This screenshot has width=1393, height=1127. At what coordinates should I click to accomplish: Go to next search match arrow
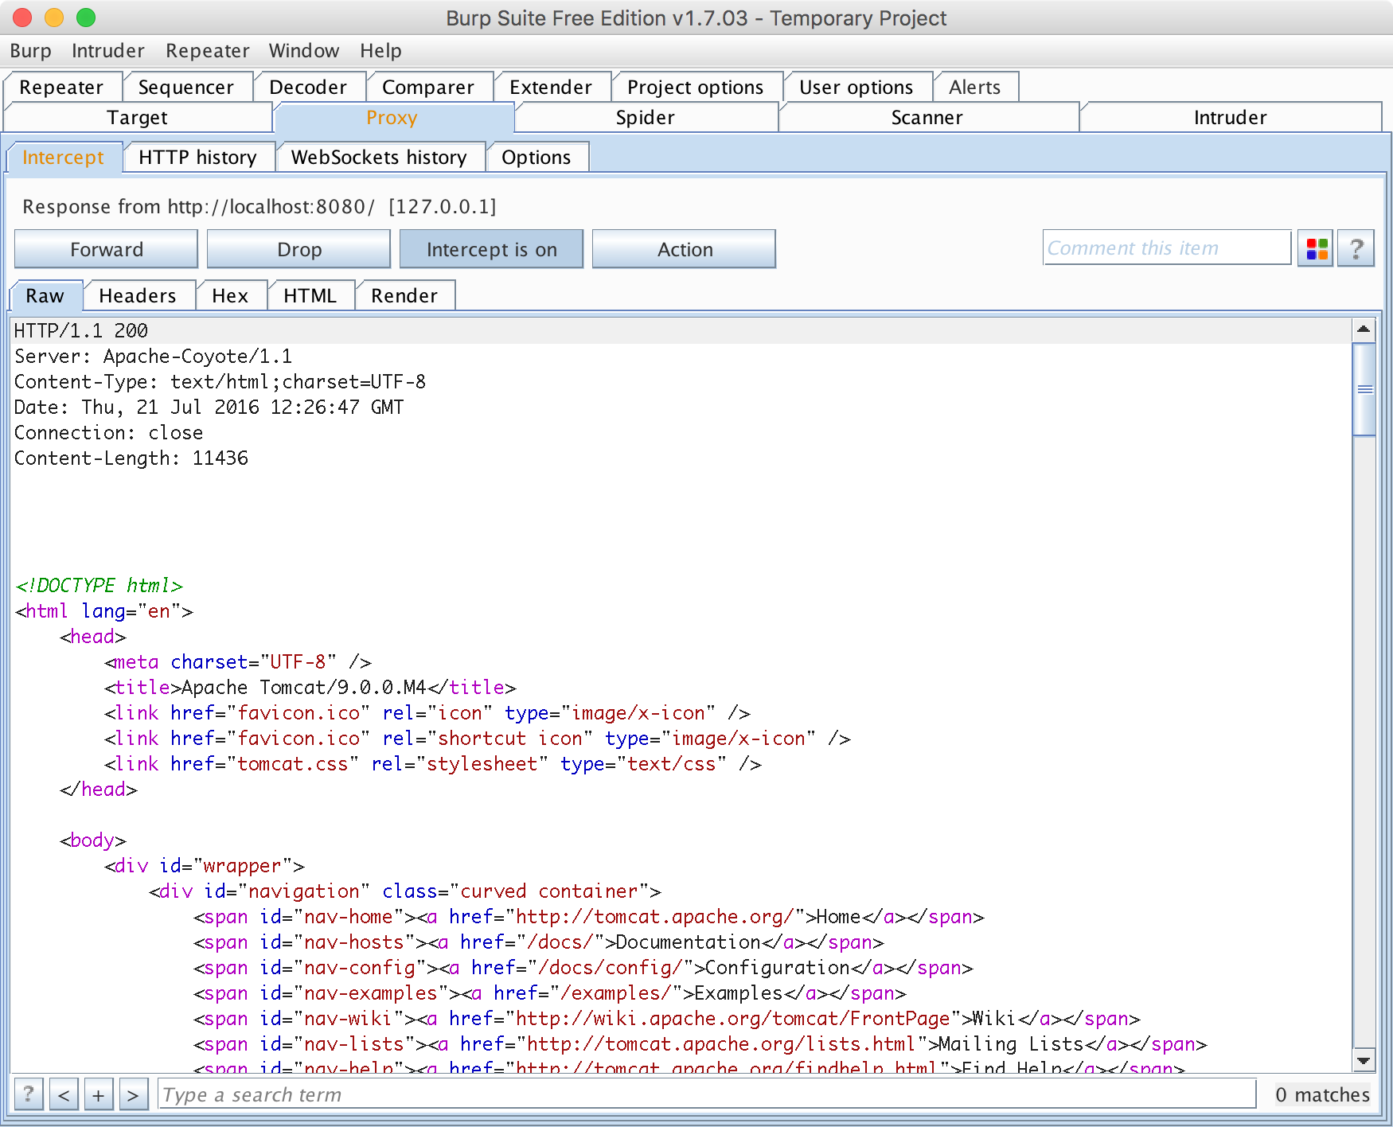pos(133,1094)
